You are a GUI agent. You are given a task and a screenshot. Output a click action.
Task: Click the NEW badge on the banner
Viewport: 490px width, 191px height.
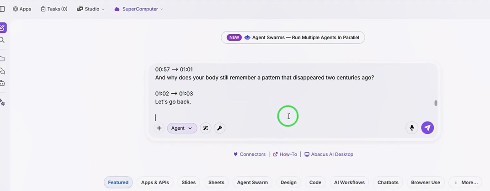(x=234, y=37)
